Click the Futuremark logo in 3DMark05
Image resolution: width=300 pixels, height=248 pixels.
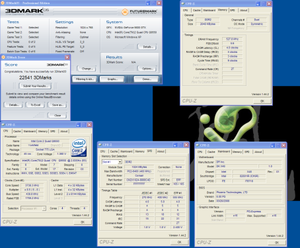tap(139, 12)
